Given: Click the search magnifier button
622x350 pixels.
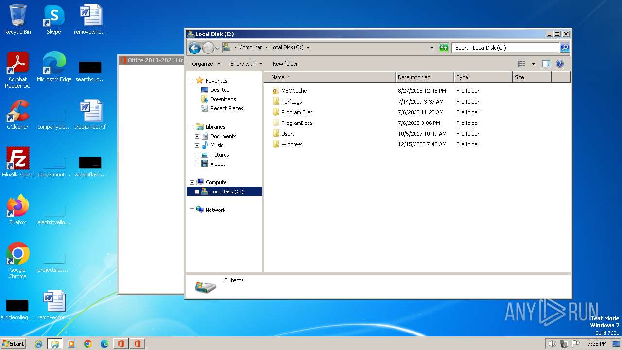Looking at the screenshot, I should (565, 48).
